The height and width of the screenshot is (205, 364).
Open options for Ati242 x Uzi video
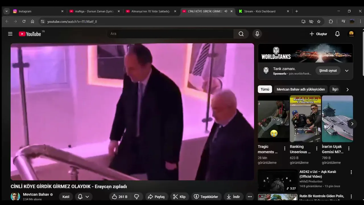pos(351,172)
